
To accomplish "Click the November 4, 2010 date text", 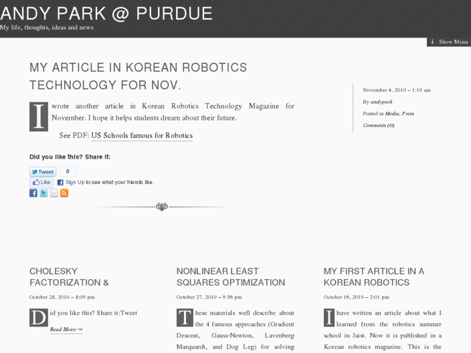I will pyautogui.click(x=396, y=90).
